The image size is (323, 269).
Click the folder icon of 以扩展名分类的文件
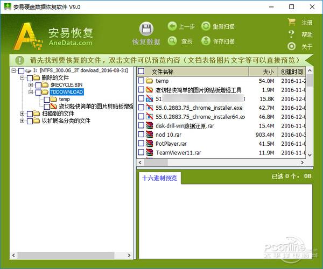(36, 121)
